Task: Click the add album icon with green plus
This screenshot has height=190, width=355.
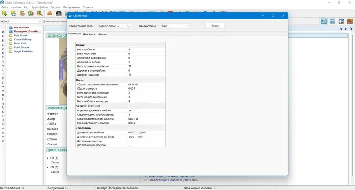Action: point(4,13)
